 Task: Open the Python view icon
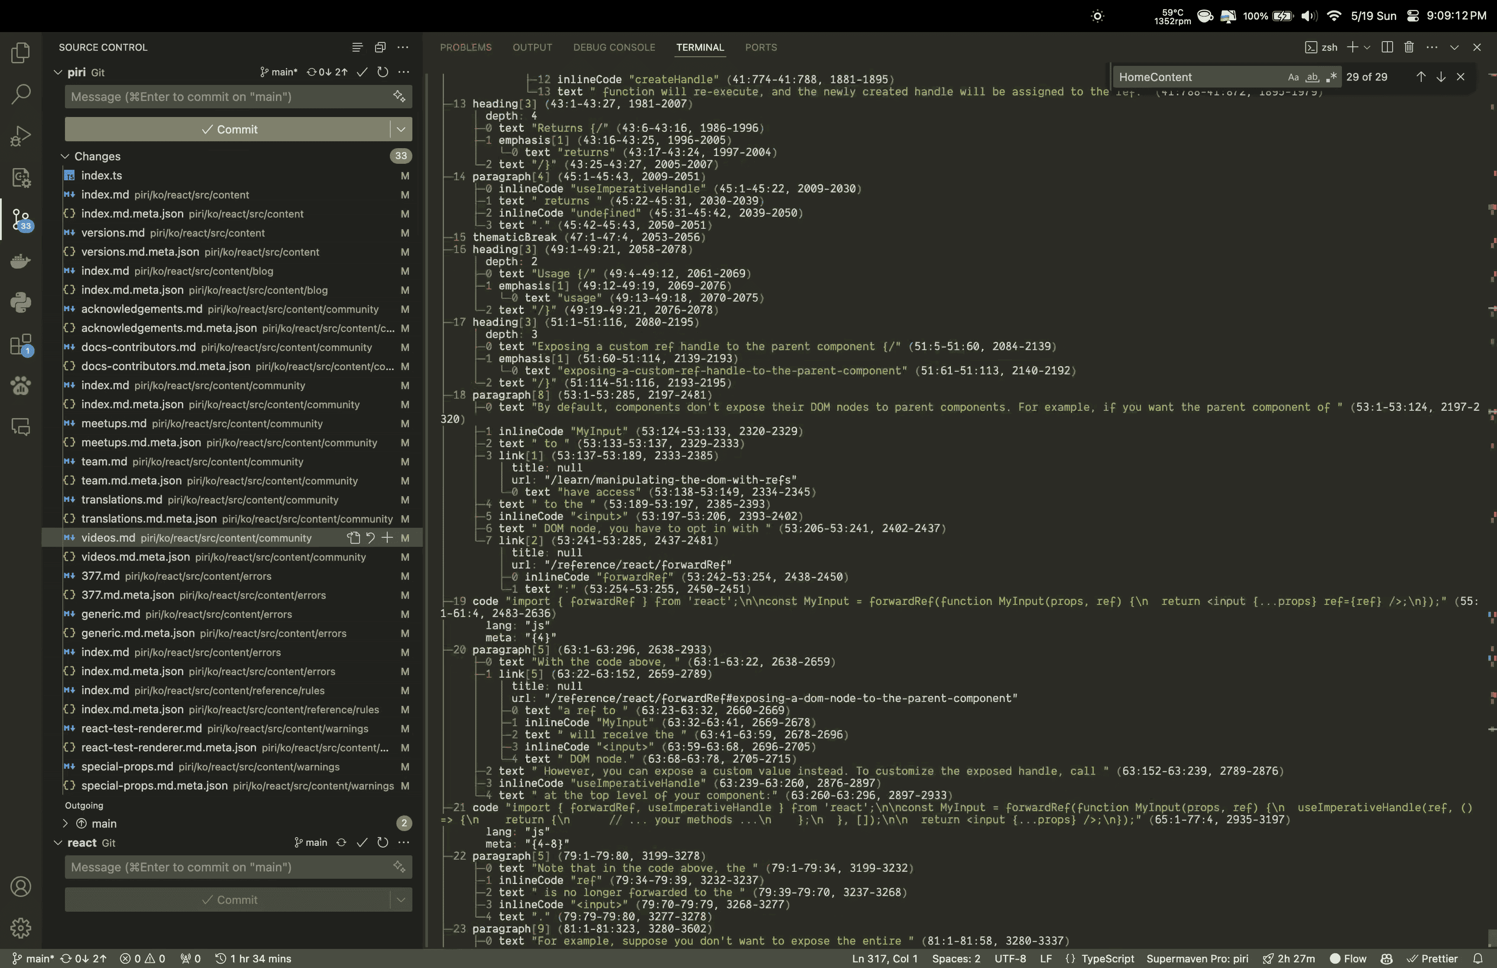click(x=21, y=302)
